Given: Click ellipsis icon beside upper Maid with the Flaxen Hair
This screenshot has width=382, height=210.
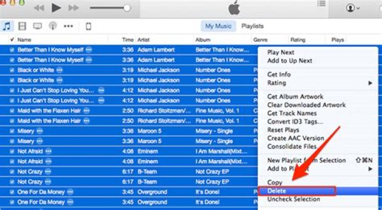Looking at the screenshot, I should pos(86,111).
